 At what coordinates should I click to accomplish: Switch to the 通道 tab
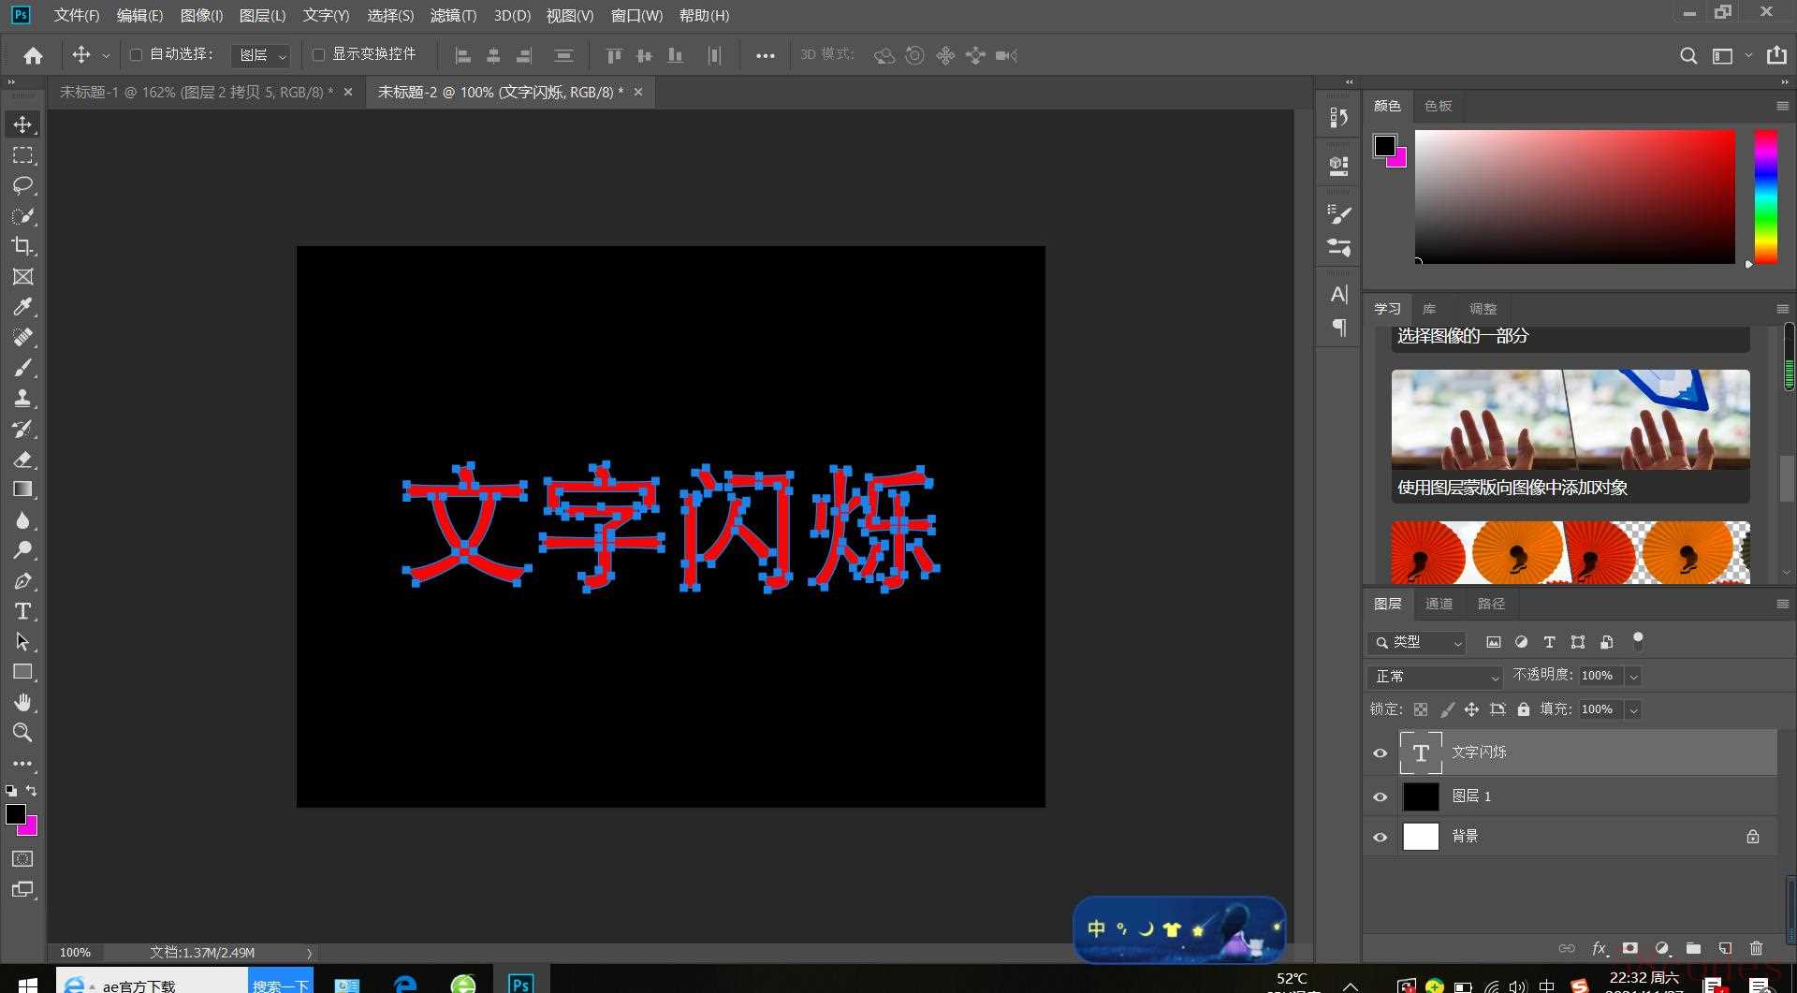[1439, 604]
